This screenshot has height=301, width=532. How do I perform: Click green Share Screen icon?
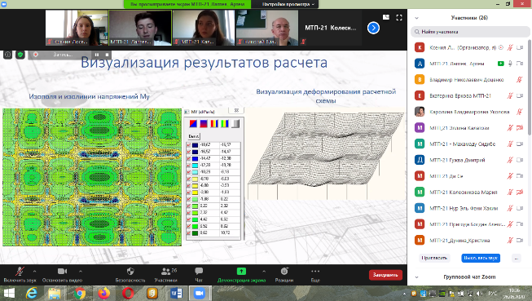pos(241,271)
